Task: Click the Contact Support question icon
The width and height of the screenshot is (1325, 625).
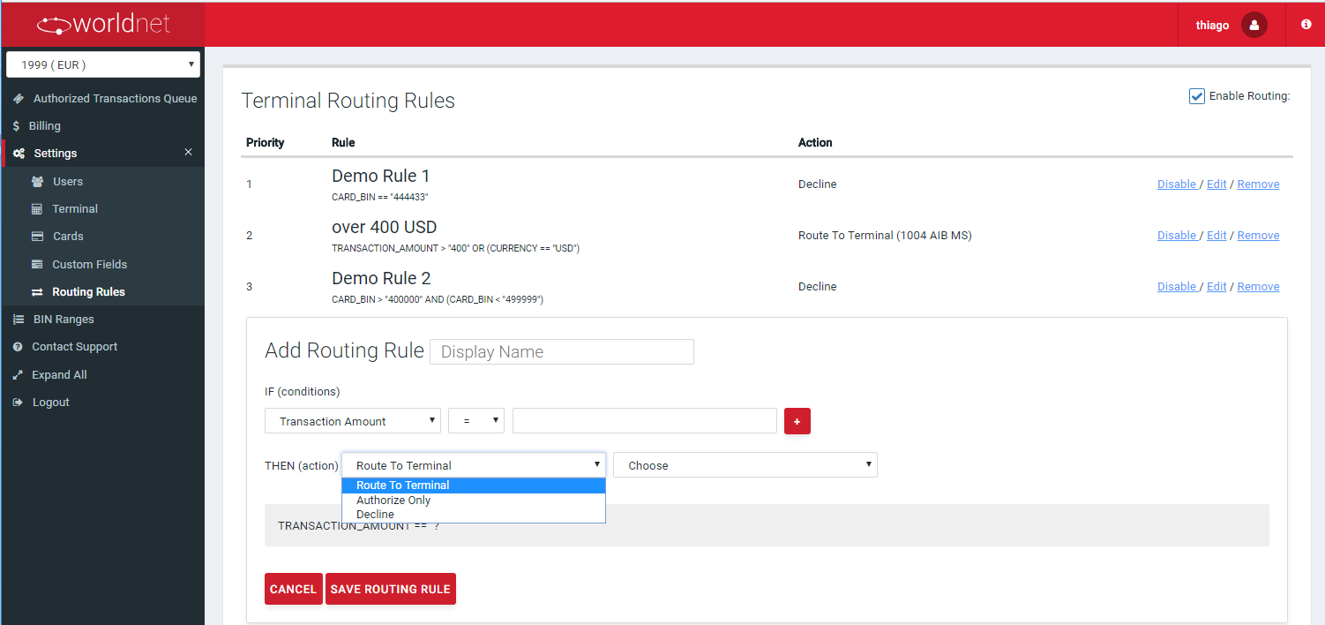Action: (x=18, y=347)
